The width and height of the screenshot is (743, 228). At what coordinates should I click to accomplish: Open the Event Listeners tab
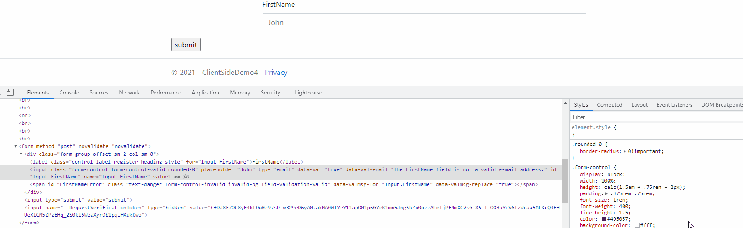[674, 105]
